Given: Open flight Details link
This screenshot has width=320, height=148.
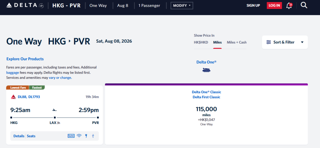Looking at the screenshot, I should point(19,136).
